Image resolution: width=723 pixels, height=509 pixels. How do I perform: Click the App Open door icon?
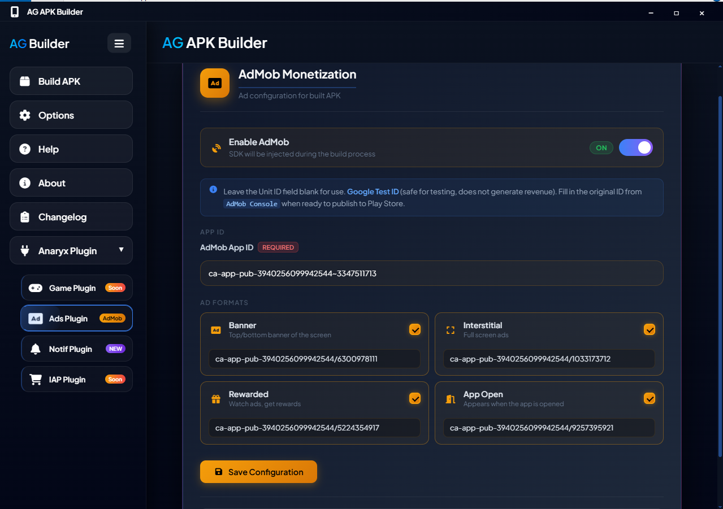pyautogui.click(x=451, y=399)
